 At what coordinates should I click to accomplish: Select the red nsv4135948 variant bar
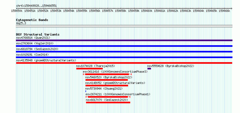pos(124,63)
